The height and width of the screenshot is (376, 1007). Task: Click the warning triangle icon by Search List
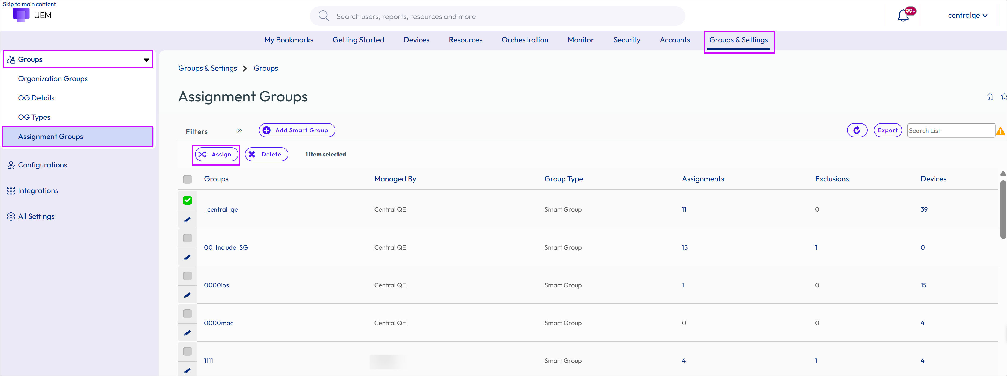pos(1001,131)
